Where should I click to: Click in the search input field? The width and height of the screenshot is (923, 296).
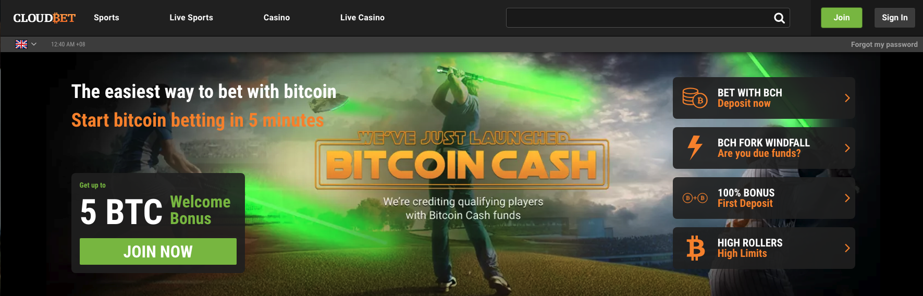click(x=638, y=18)
